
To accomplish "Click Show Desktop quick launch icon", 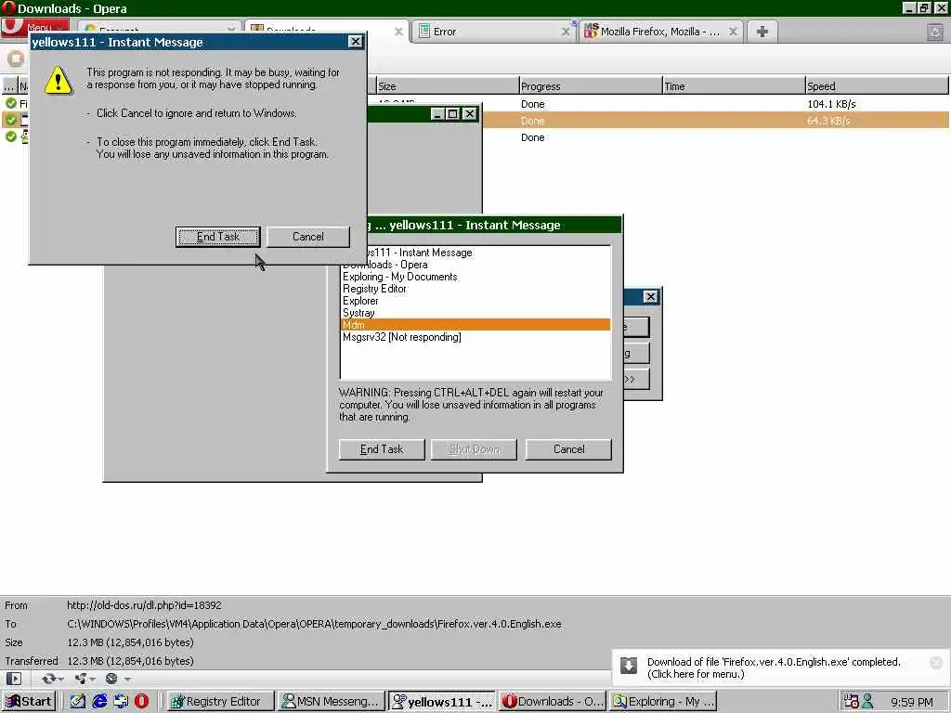I will click(x=78, y=702).
